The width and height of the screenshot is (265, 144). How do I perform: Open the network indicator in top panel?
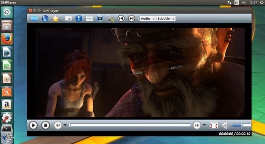(x=229, y=2)
